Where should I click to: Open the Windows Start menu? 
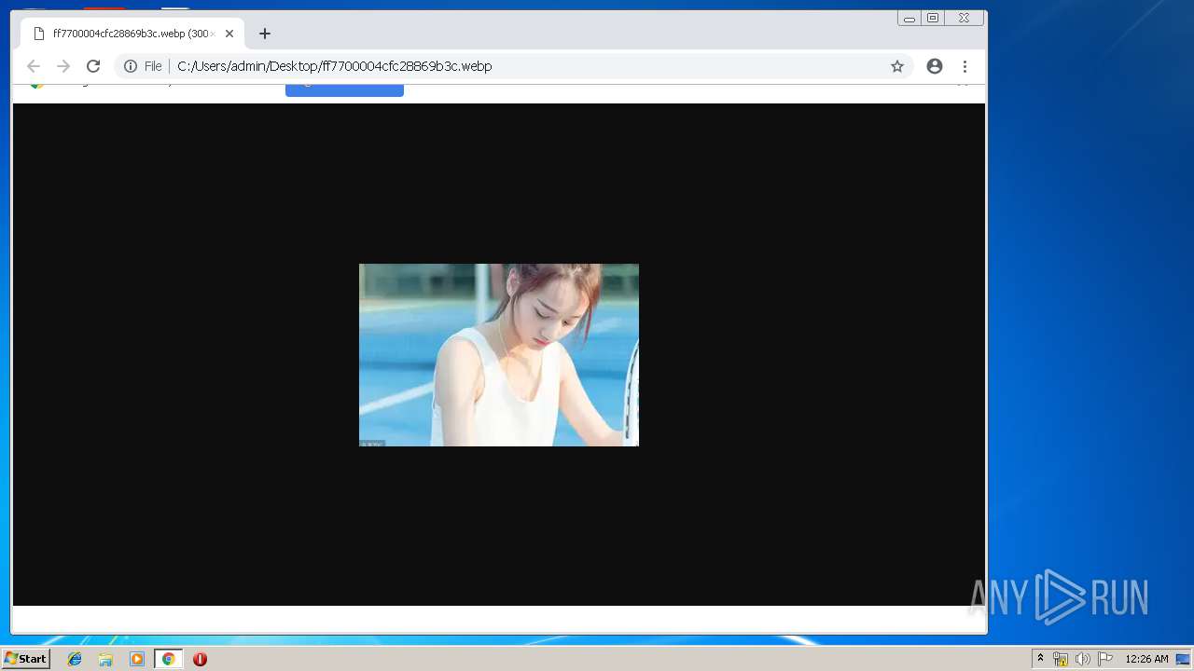[x=25, y=659]
